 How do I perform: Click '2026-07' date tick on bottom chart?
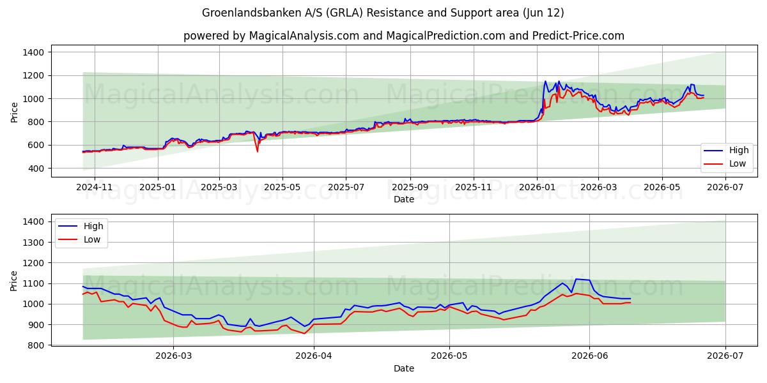point(725,357)
